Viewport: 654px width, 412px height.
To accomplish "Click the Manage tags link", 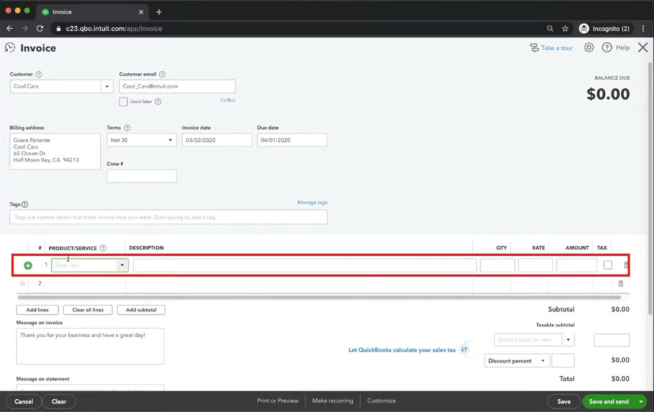I will [x=312, y=202].
